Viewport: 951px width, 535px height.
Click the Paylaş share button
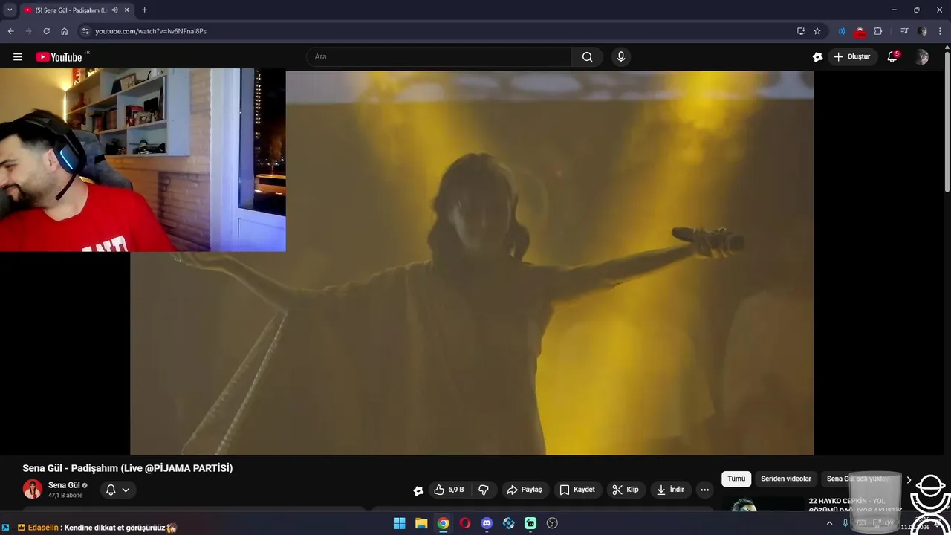tap(525, 490)
